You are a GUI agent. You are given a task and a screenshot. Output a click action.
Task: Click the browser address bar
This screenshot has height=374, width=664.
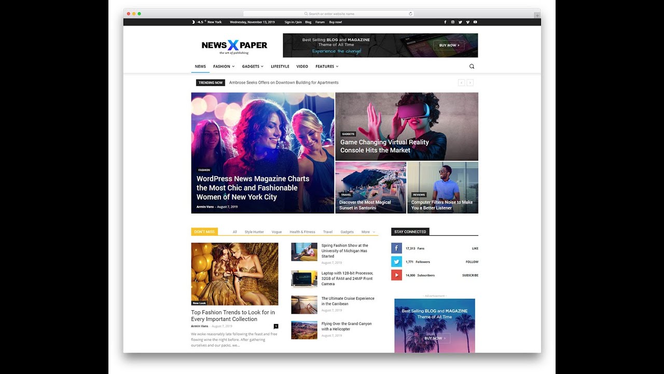[x=328, y=14]
